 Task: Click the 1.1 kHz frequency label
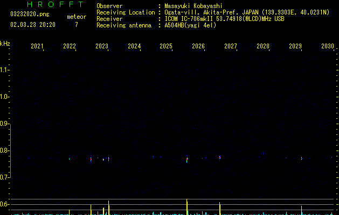pyautogui.click(x=4, y=70)
